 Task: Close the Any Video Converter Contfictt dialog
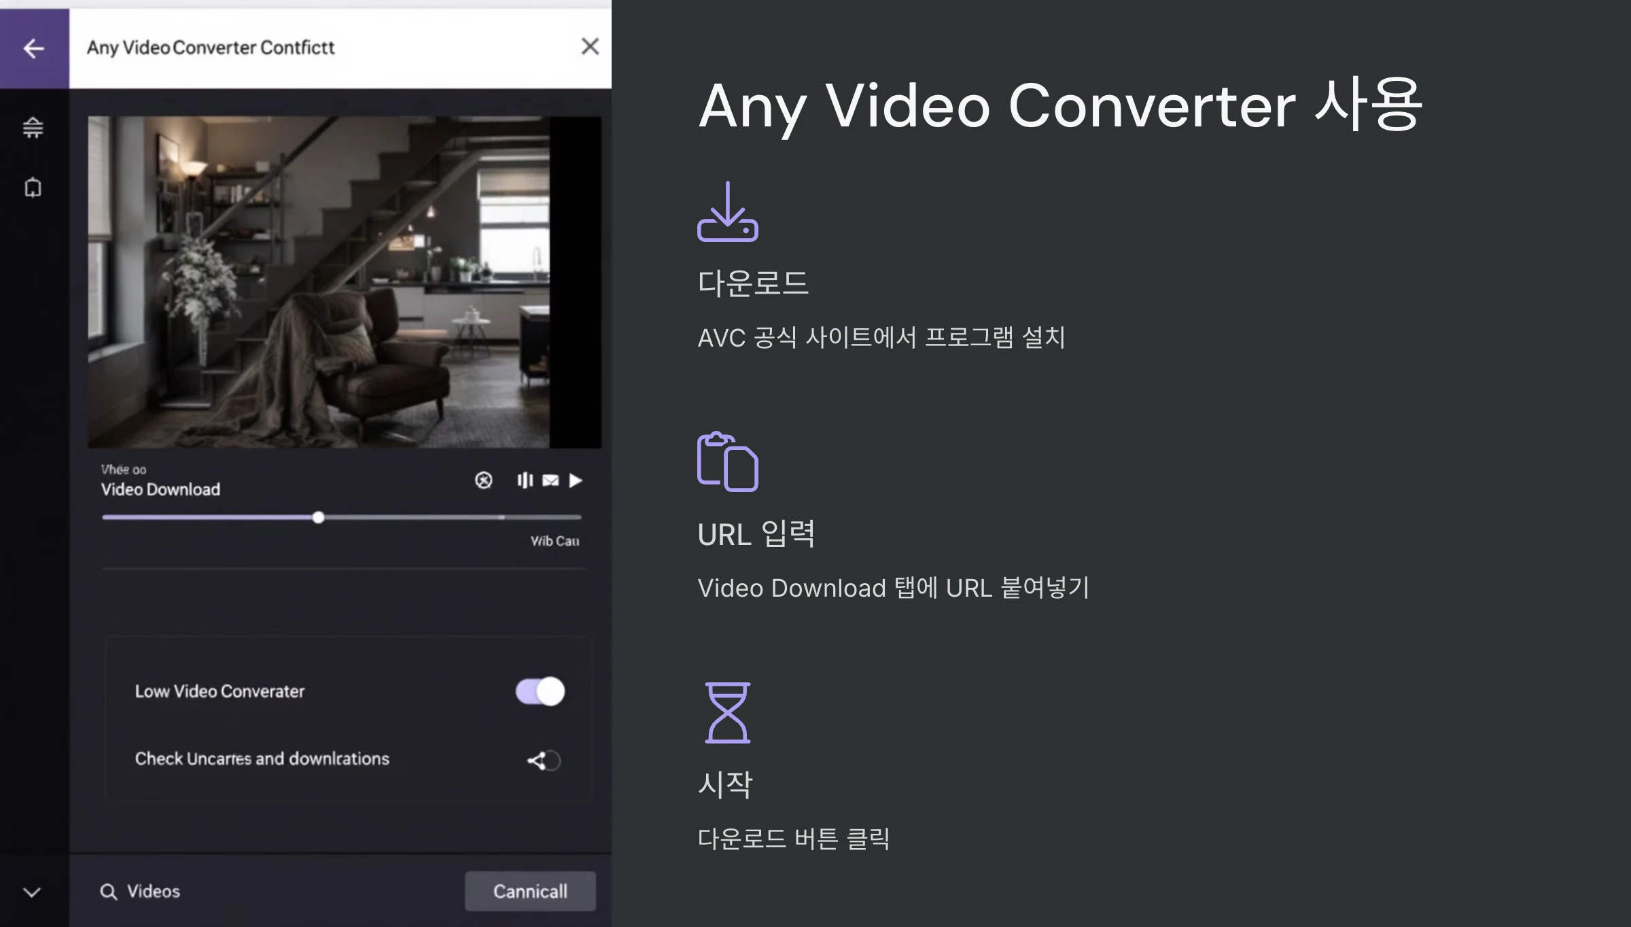590,46
